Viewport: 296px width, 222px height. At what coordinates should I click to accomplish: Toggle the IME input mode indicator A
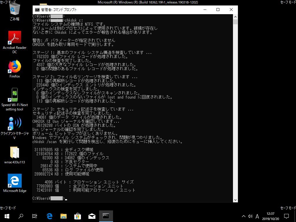pyautogui.click(x=257, y=216)
